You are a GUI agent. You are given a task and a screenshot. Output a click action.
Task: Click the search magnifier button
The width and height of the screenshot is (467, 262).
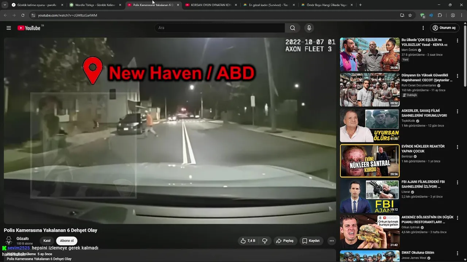point(293,28)
